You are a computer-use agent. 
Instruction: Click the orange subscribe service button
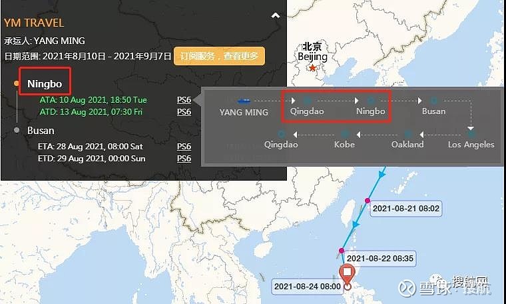pyautogui.click(x=219, y=56)
